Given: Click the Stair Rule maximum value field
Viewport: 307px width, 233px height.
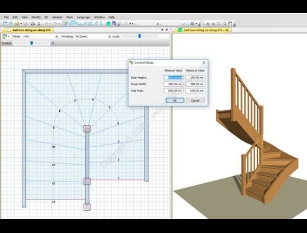Looking at the screenshot, I should point(195,91).
